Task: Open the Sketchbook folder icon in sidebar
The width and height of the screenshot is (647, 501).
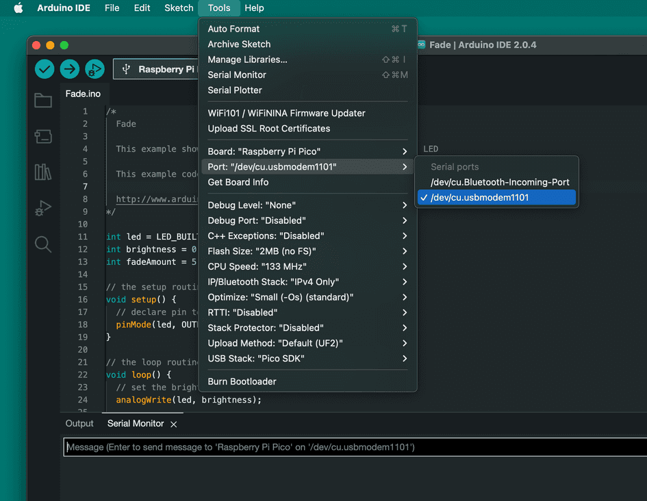Action: [x=42, y=100]
